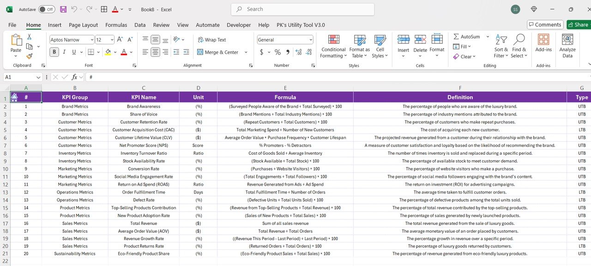Toggle Middle Align vertical alignment
Screen dimensions: 591x266
[x=156, y=40]
